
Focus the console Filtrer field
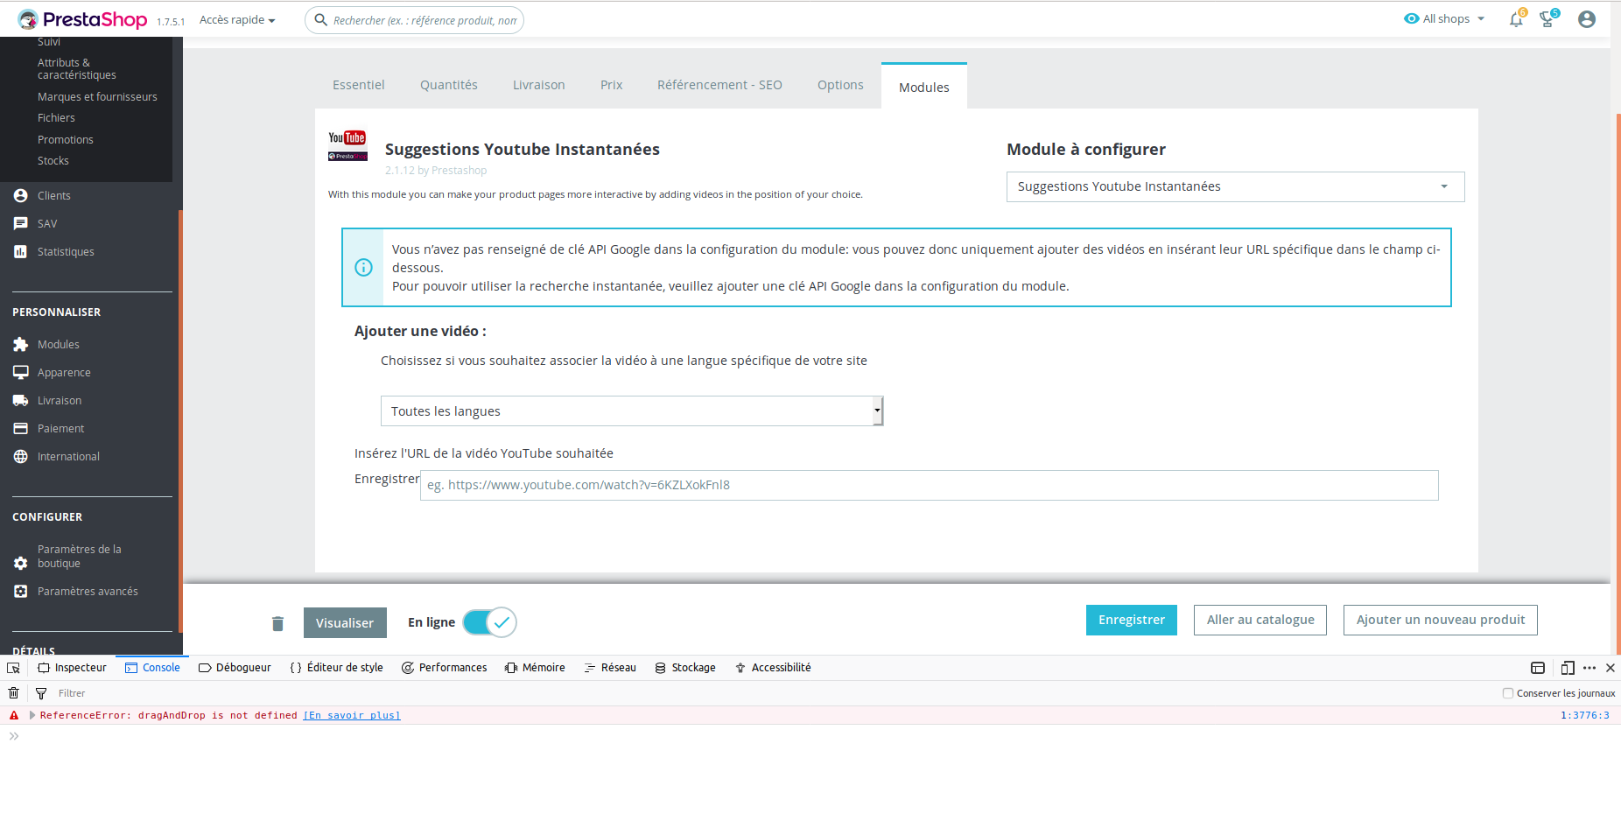[x=72, y=693]
